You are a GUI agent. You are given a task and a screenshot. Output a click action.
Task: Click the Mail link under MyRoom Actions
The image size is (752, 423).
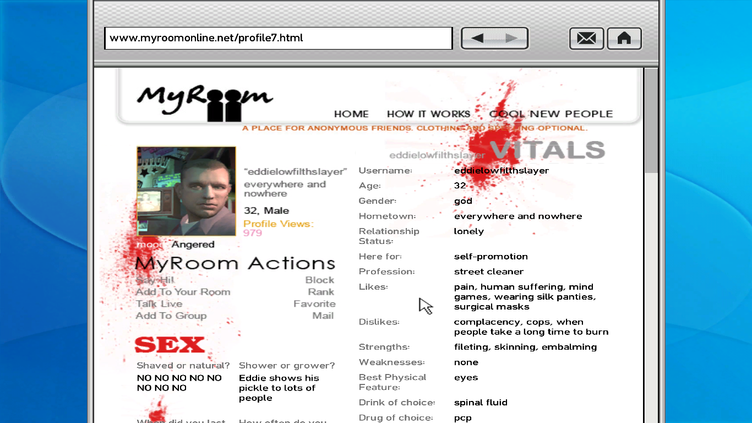point(323,316)
